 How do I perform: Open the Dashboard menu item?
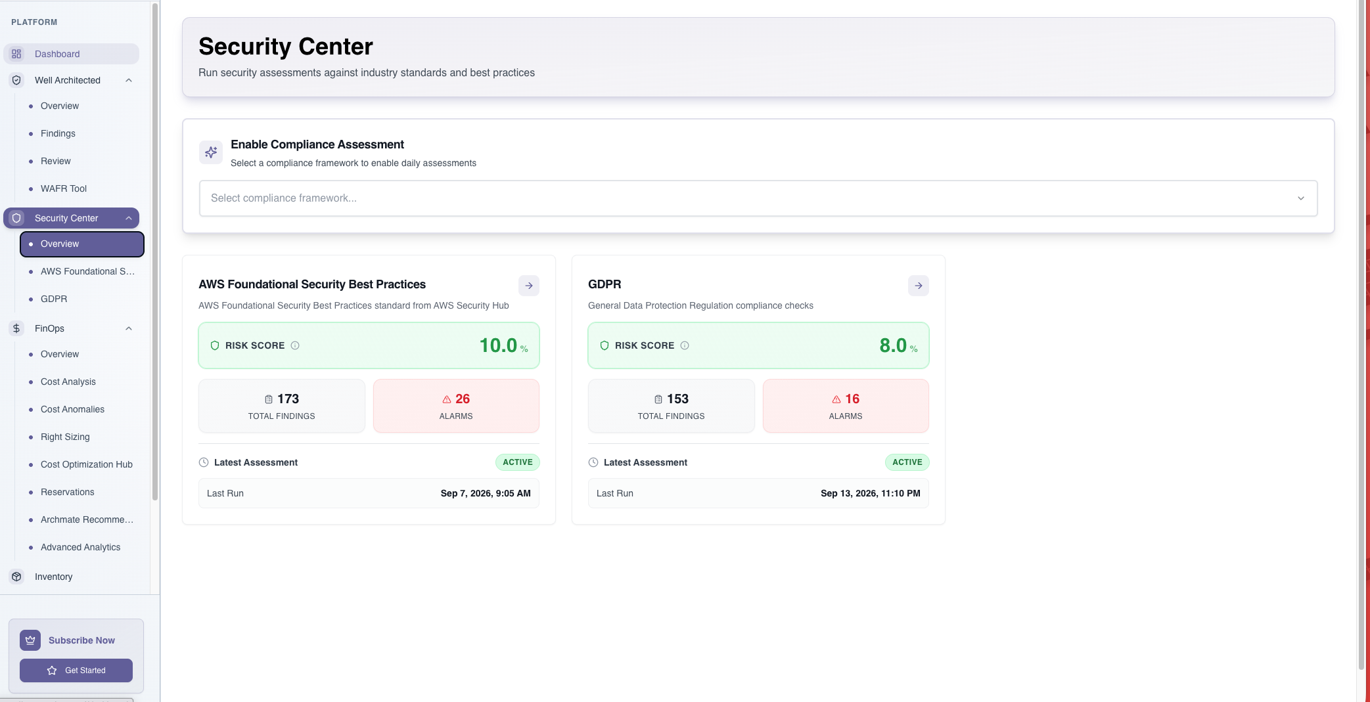(71, 54)
